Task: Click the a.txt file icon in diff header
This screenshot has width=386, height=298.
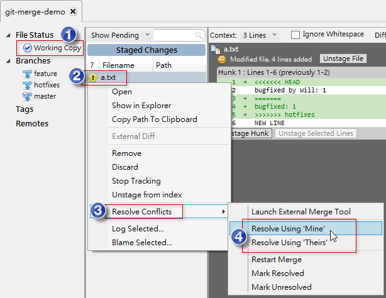Action: (x=214, y=48)
